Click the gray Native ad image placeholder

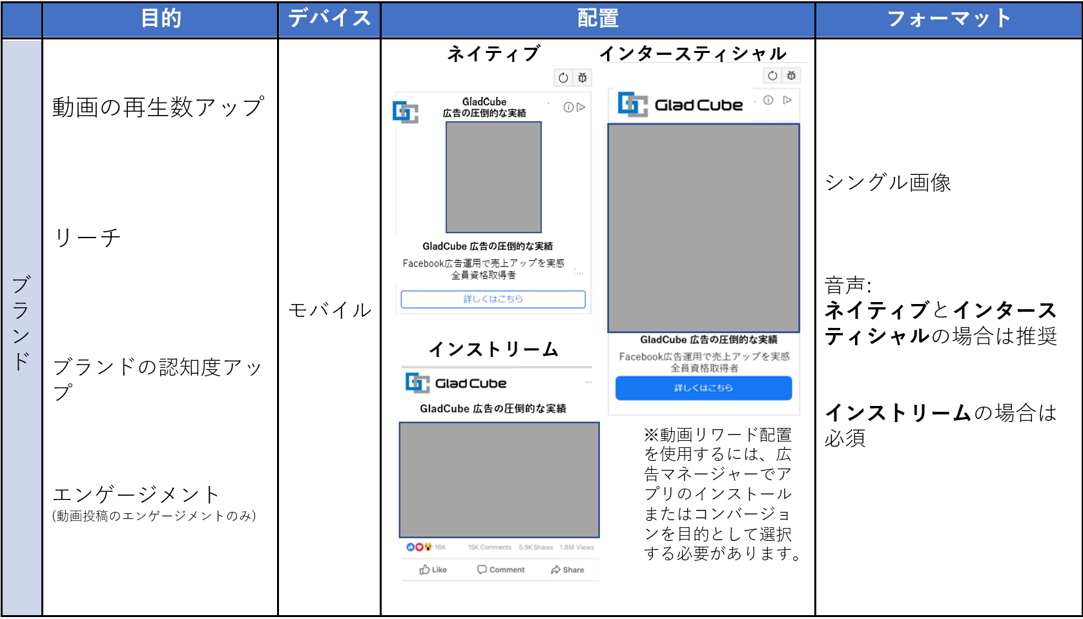493,177
